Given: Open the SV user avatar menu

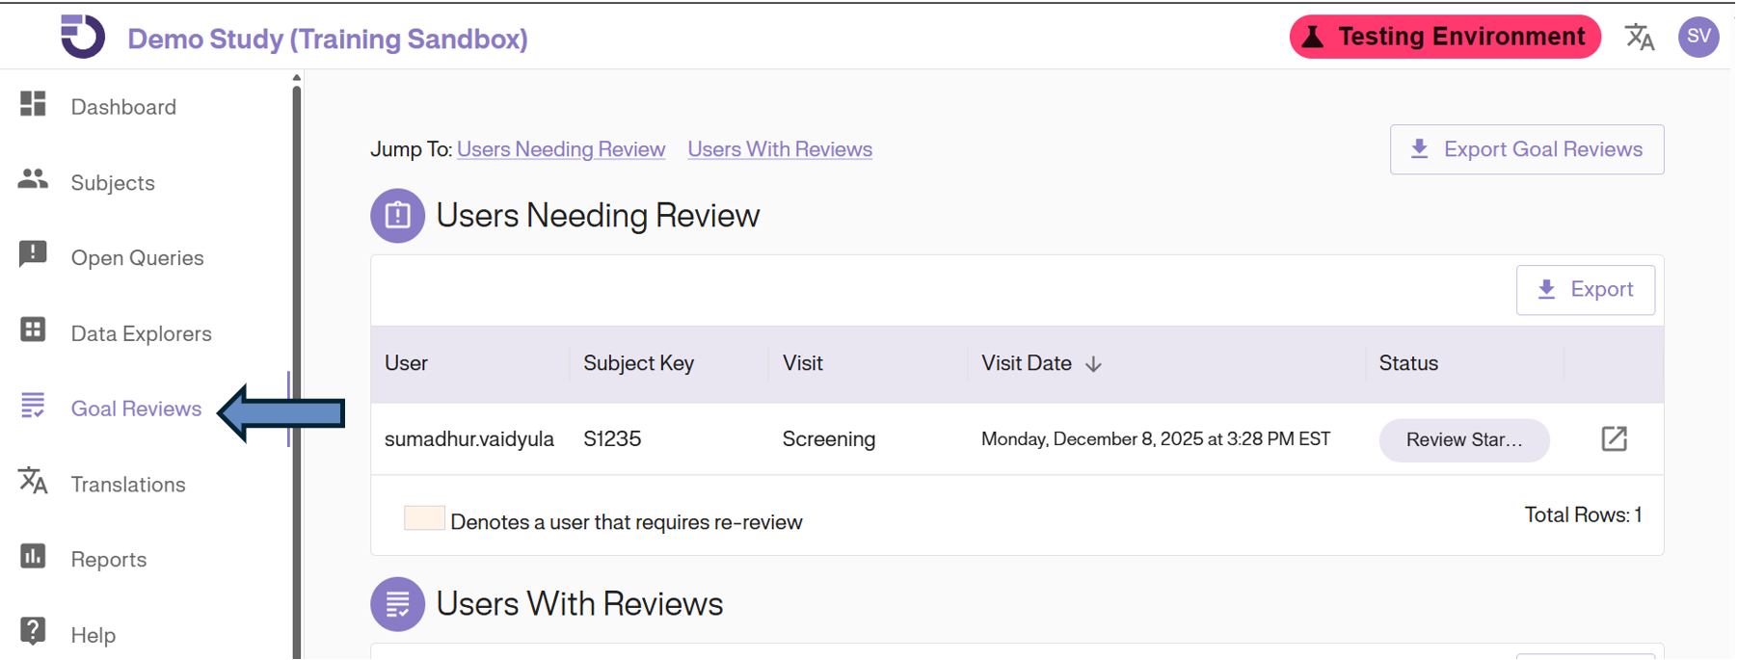Looking at the screenshot, I should pos(1698,37).
